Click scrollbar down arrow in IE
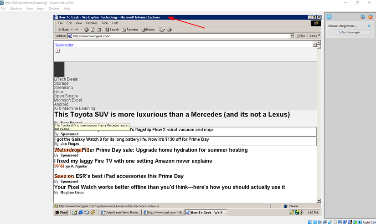This screenshot has height=224, width=376. [319, 201]
